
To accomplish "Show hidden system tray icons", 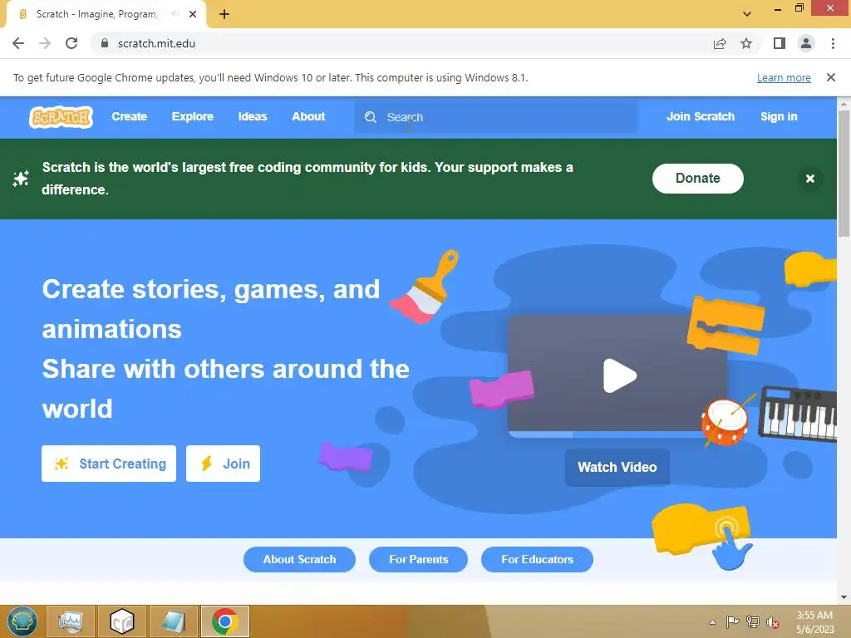I will point(712,622).
